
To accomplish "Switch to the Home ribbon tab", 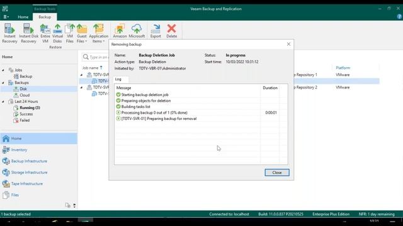I will point(23,17).
